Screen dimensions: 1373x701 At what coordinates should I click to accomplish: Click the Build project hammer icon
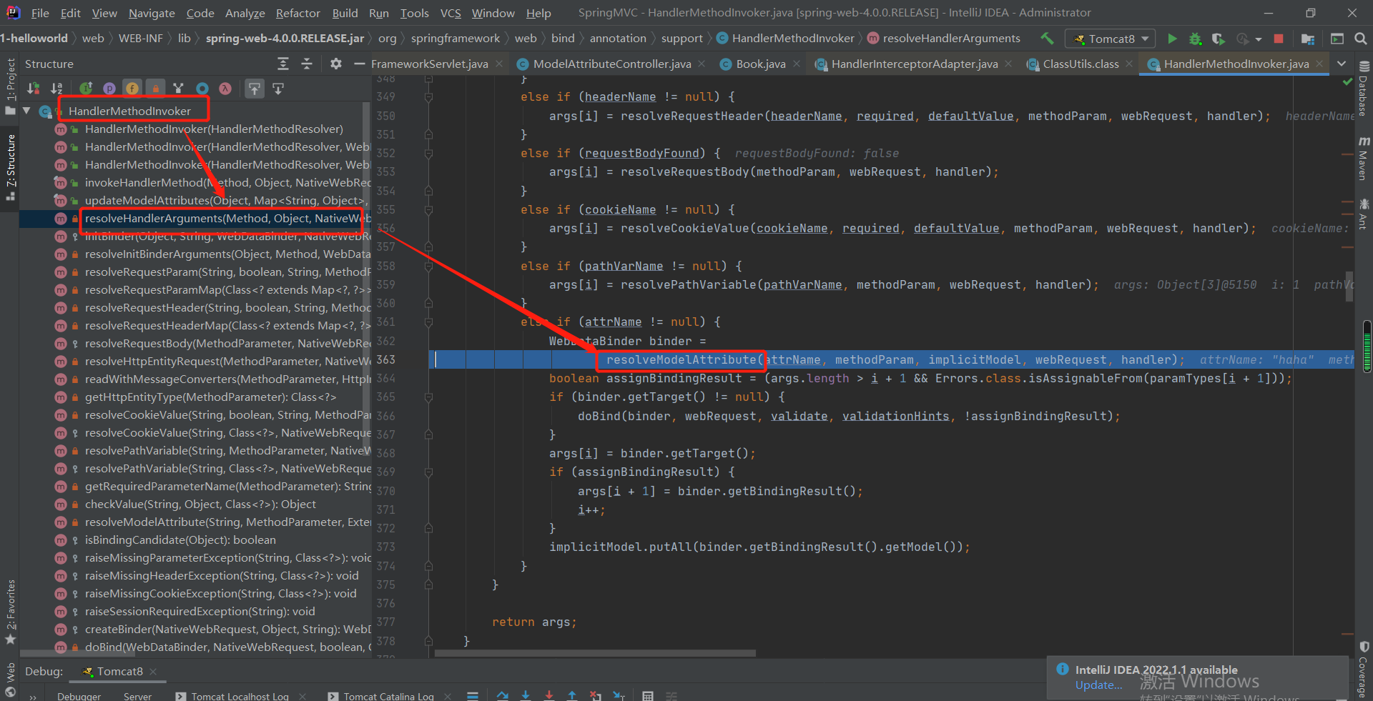point(1047,39)
